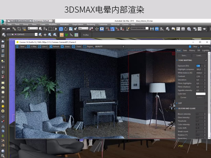Open Tools in the Corona frame buffer
The image size is (211, 158).
tap(77, 47)
